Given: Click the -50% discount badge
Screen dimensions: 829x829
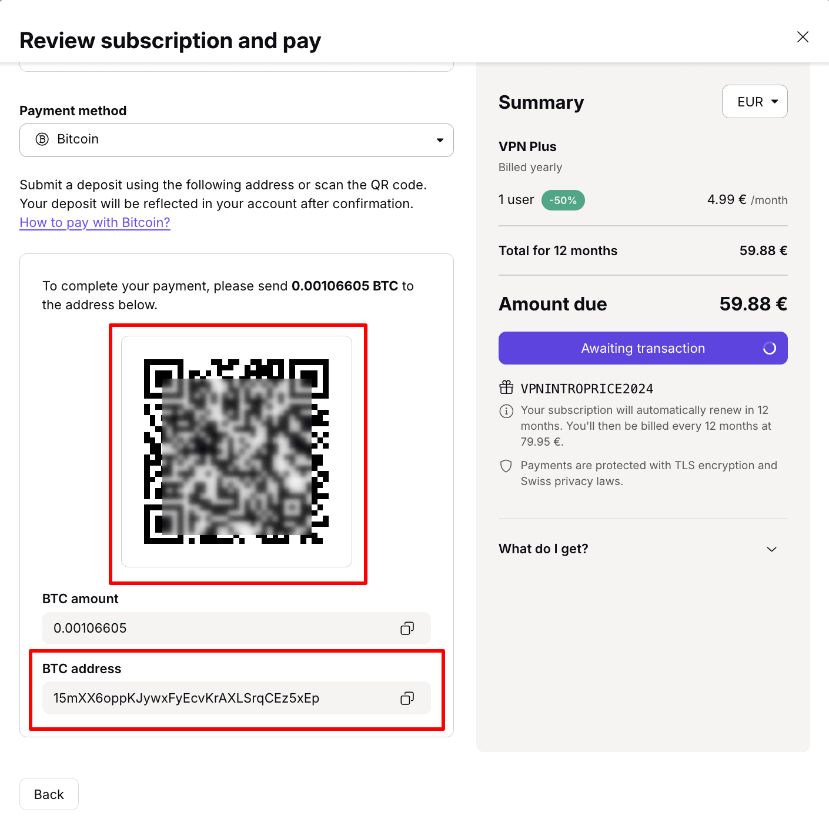Looking at the screenshot, I should click(x=563, y=200).
